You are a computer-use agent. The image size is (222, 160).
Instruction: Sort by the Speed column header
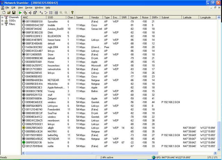point(82,17)
